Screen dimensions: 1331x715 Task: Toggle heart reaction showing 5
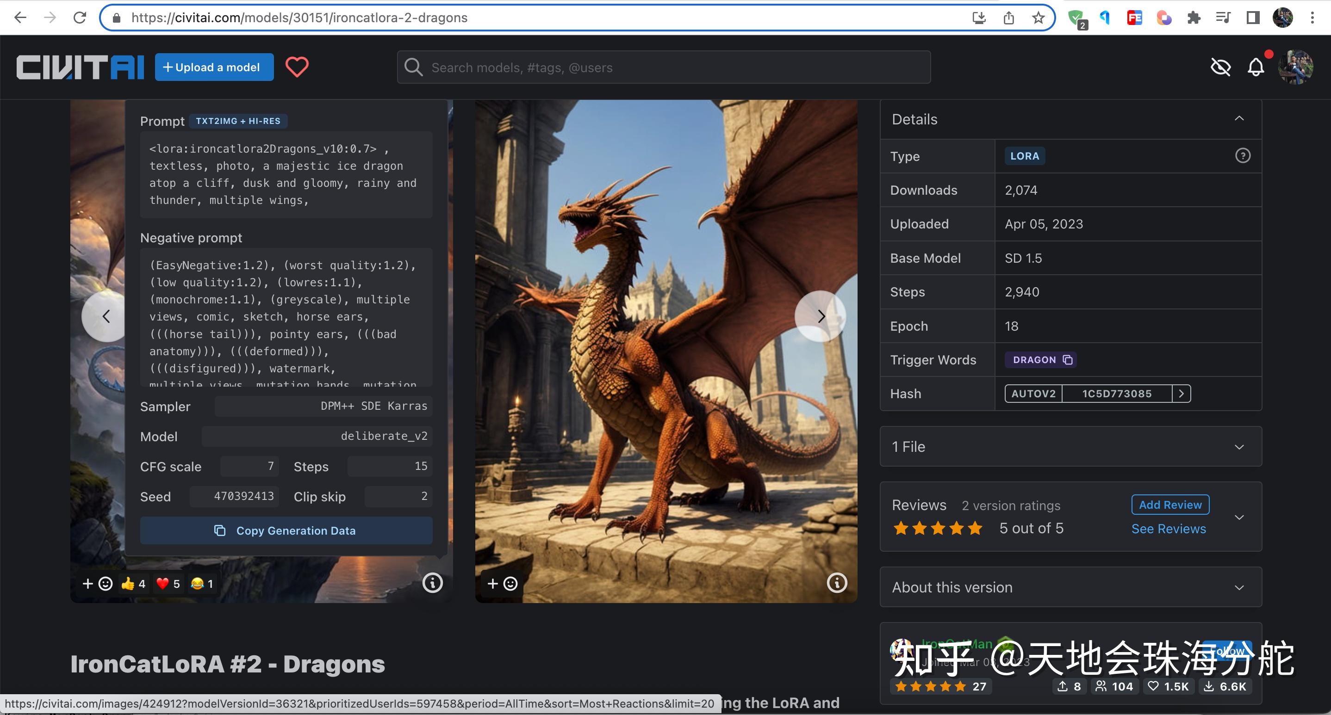(x=168, y=583)
